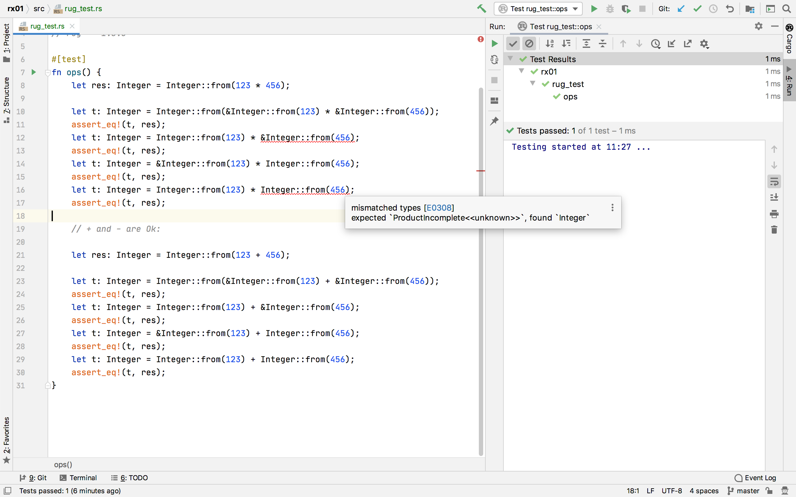Update Project from Git with blue arrow icon

681,9
